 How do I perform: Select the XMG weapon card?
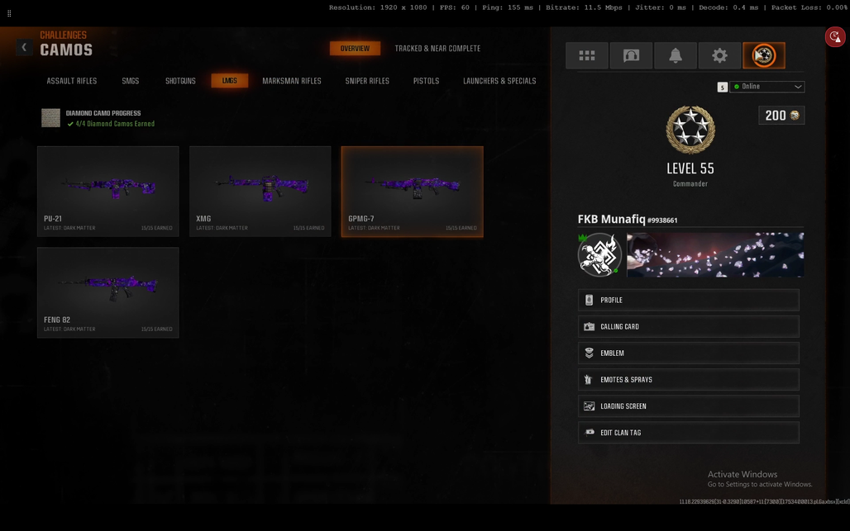pos(260,191)
